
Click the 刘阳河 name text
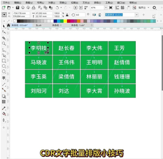39,91
